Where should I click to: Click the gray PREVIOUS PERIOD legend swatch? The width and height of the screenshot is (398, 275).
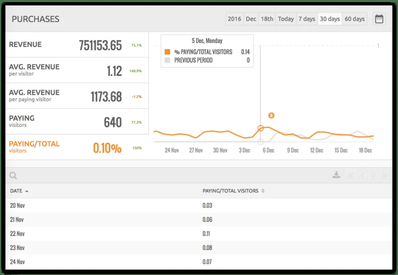tap(167, 60)
